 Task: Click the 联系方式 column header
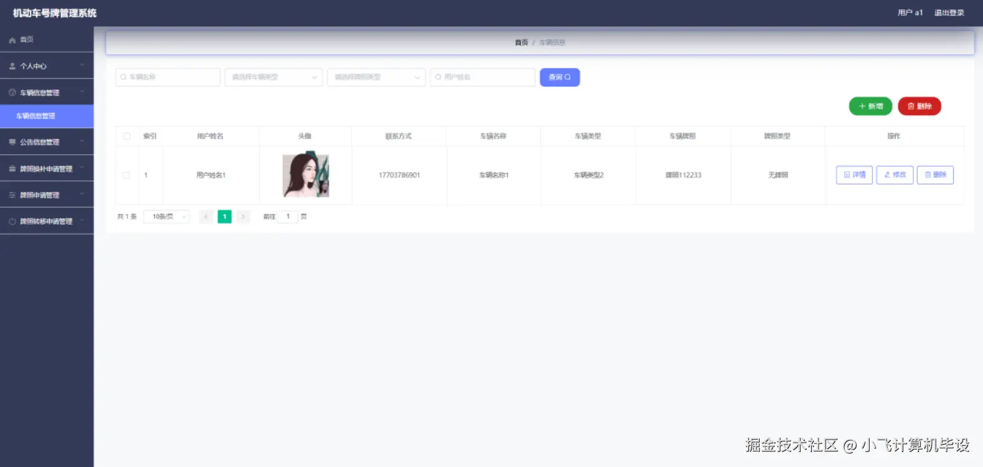pos(398,136)
